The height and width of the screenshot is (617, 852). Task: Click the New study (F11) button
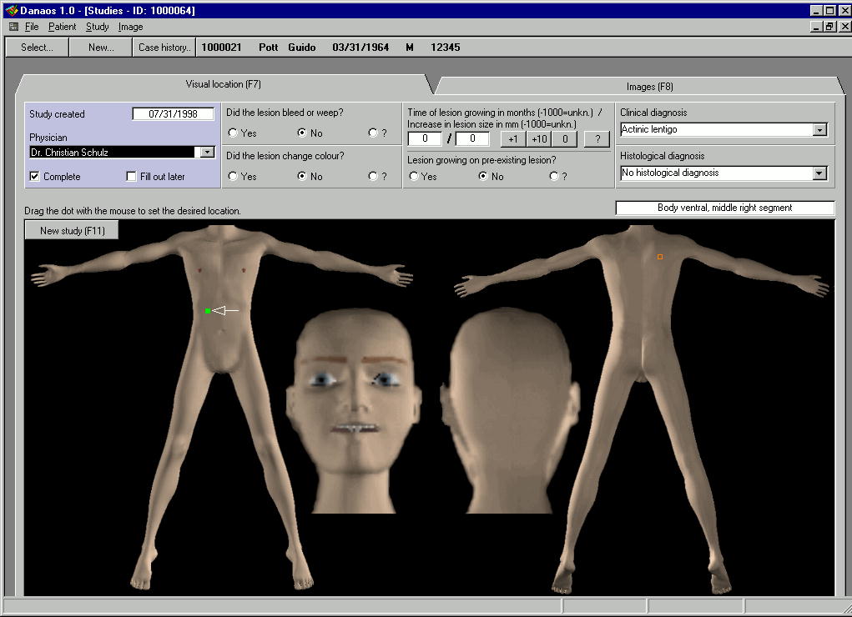coord(72,230)
